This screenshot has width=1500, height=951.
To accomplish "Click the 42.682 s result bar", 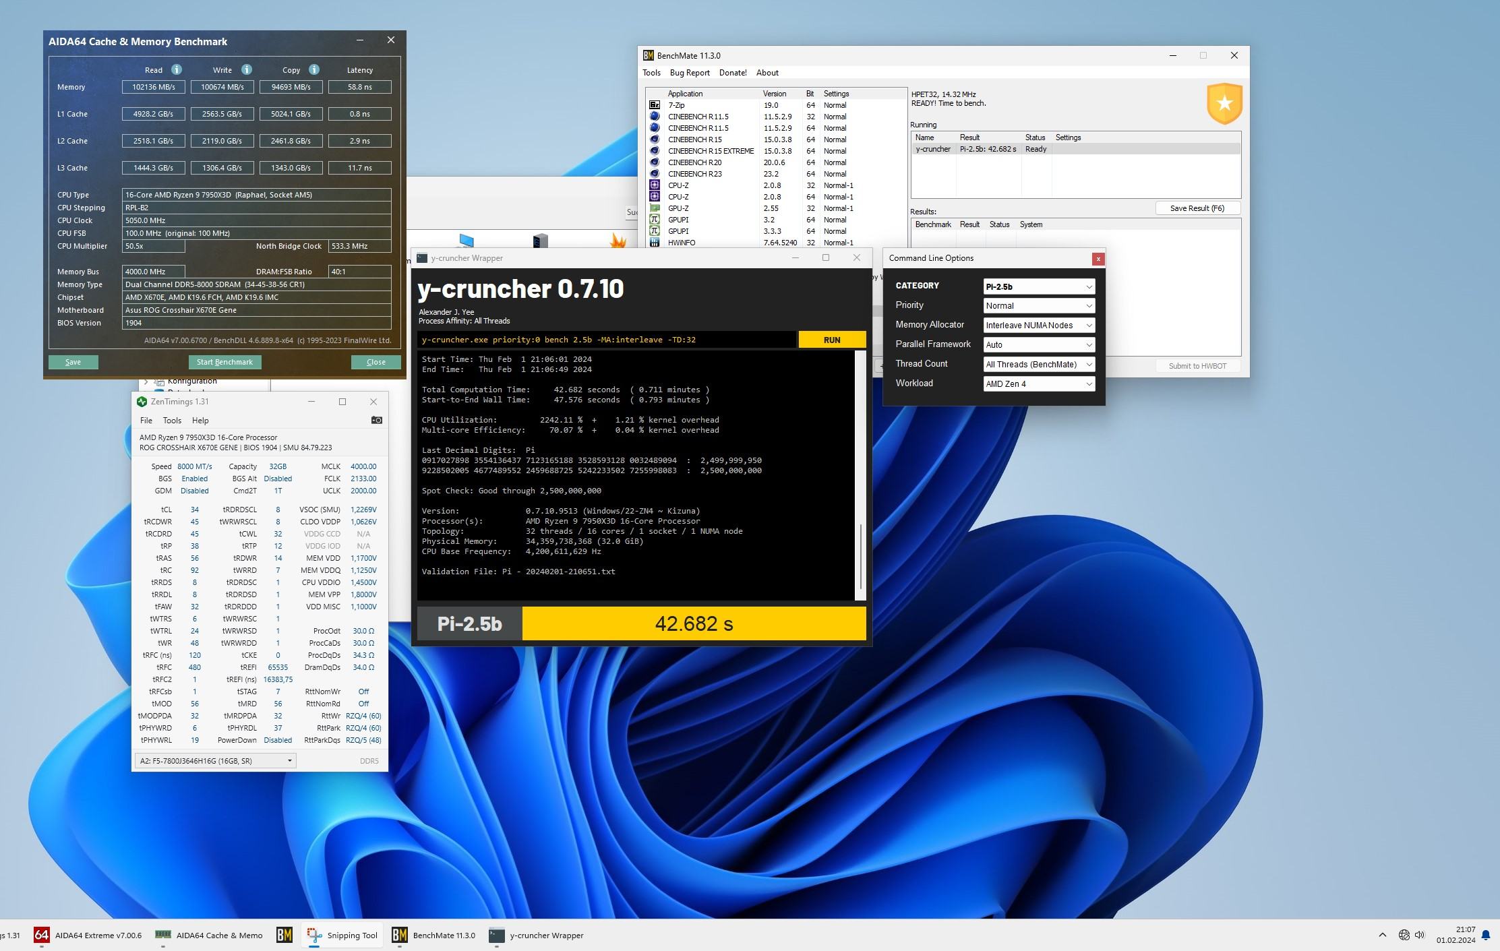I will (x=694, y=623).
